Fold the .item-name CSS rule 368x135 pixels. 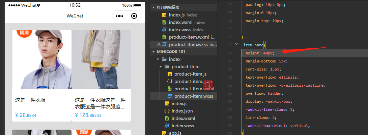[x=237, y=44]
